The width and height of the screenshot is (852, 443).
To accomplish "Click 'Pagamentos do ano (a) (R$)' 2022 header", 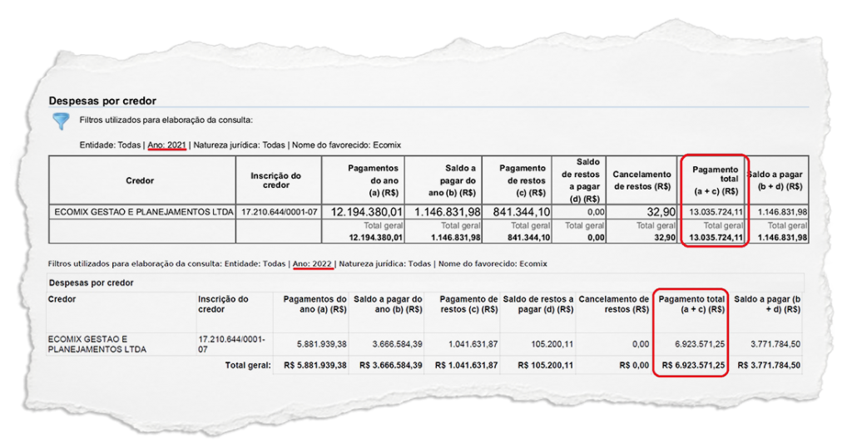I will [315, 304].
